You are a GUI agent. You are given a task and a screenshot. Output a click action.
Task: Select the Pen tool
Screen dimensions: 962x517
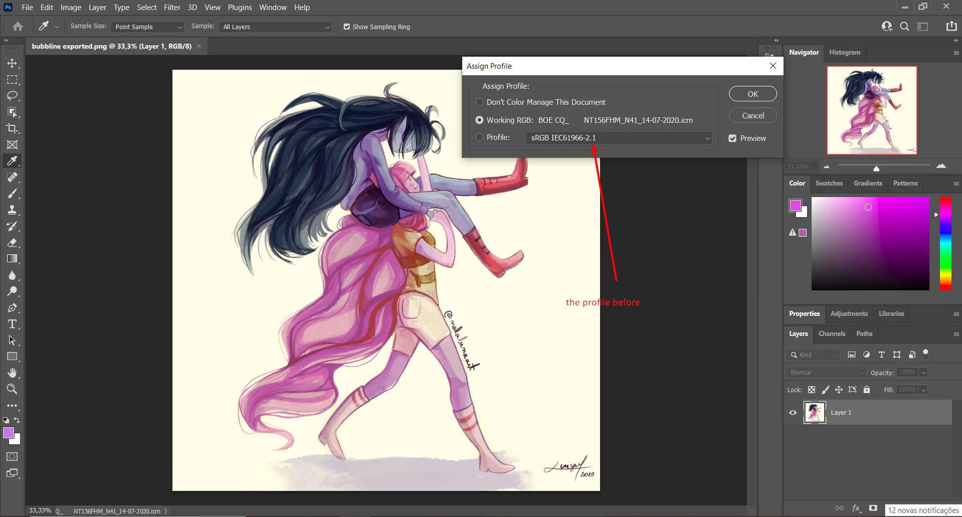tap(13, 308)
